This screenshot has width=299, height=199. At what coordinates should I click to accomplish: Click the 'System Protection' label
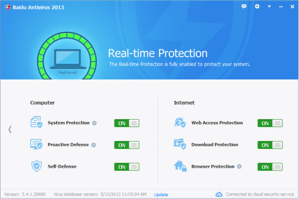click(x=69, y=123)
